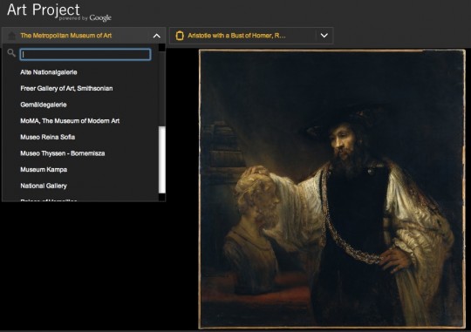Select National Gallery entry
The image size is (471, 332).
point(44,186)
